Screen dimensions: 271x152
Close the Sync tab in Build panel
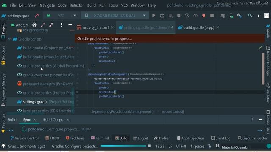(35, 119)
